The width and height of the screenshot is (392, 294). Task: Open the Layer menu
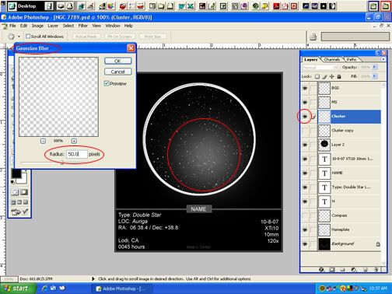(53, 26)
